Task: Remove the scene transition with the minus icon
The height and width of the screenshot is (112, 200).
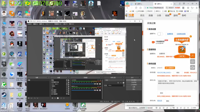Action: pyautogui.click(x=121, y=83)
